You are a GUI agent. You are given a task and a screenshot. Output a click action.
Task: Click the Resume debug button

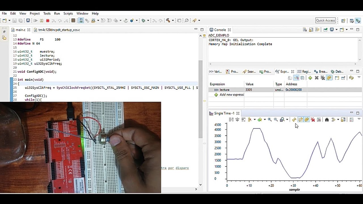click(35, 20)
